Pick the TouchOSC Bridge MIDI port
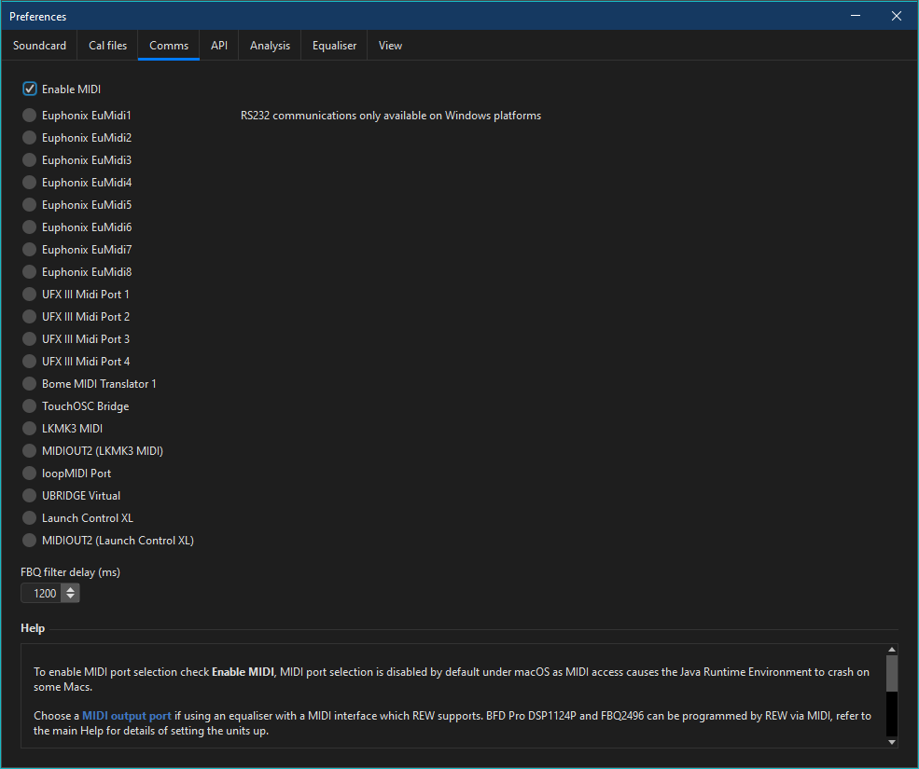Viewport: 919px width, 769px height. (30, 406)
